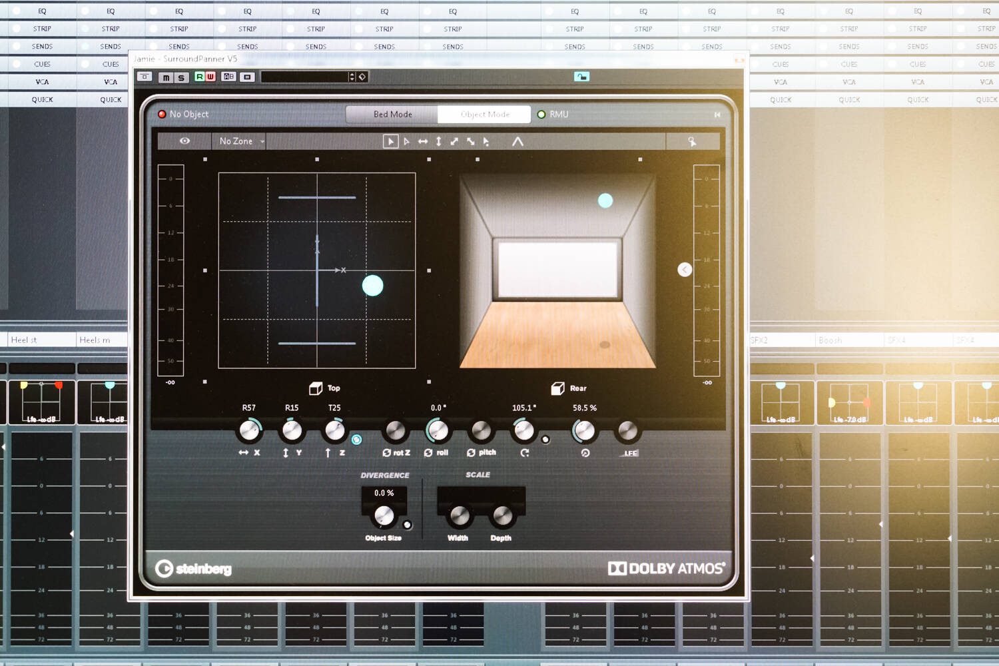Toggle the Solo (S) button

(x=180, y=77)
